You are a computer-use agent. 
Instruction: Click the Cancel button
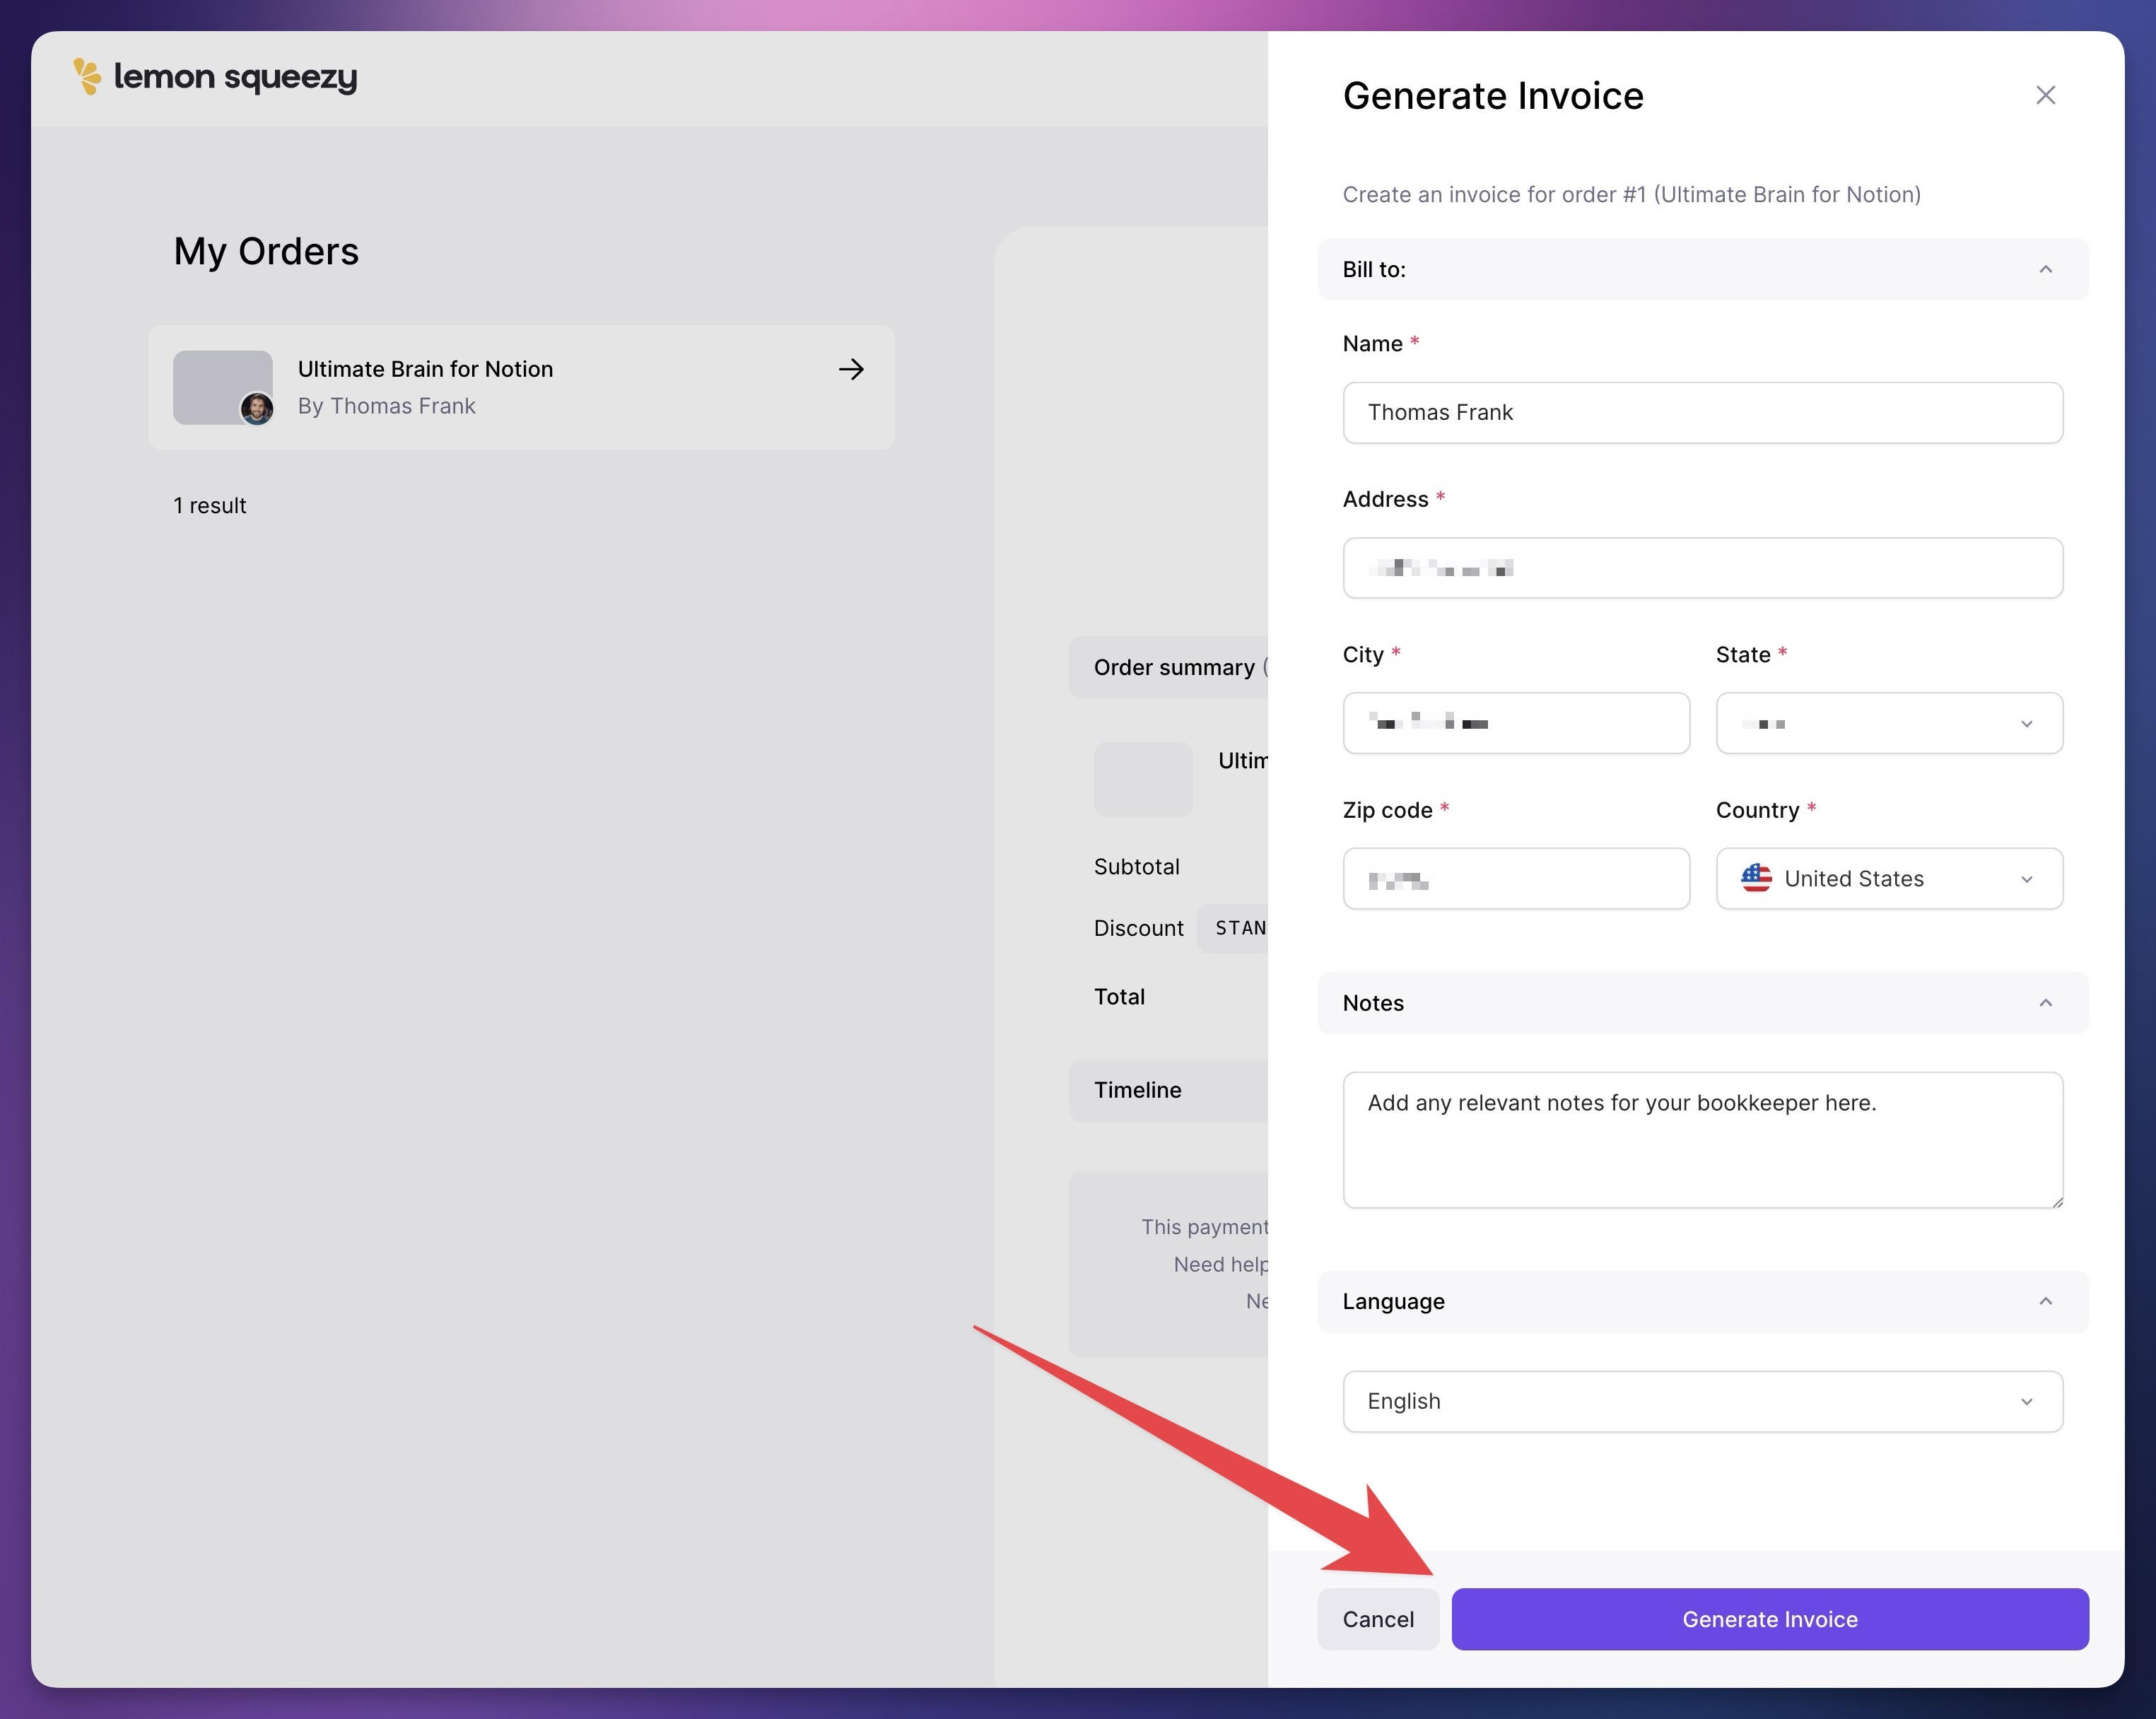pyautogui.click(x=1377, y=1619)
